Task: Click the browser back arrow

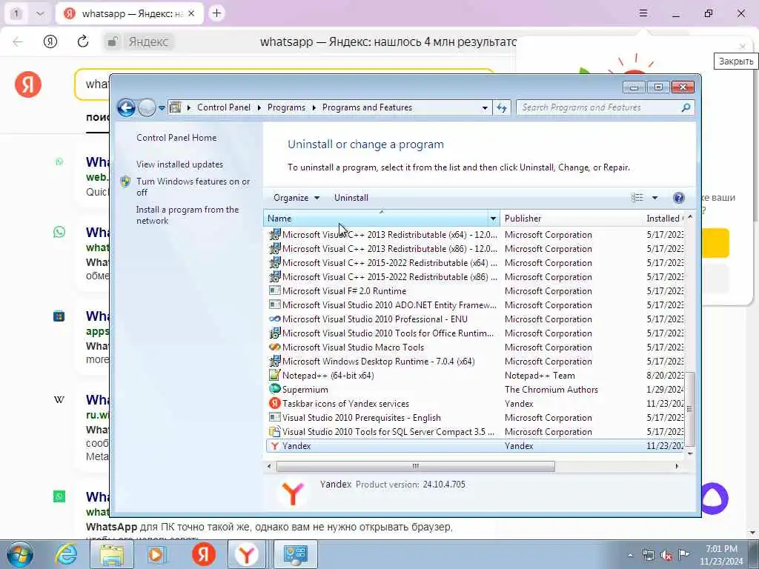Action: click(x=18, y=41)
